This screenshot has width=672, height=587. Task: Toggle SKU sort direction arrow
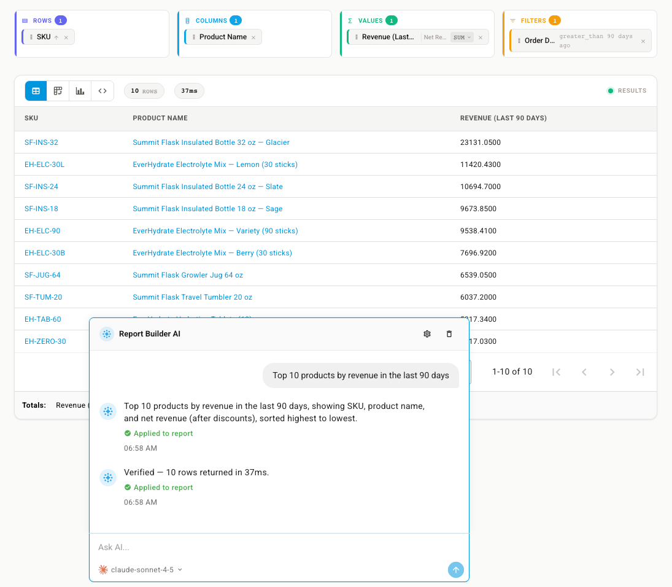click(x=56, y=37)
